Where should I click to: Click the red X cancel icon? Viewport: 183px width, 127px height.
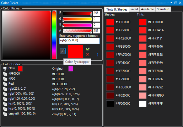88,55
